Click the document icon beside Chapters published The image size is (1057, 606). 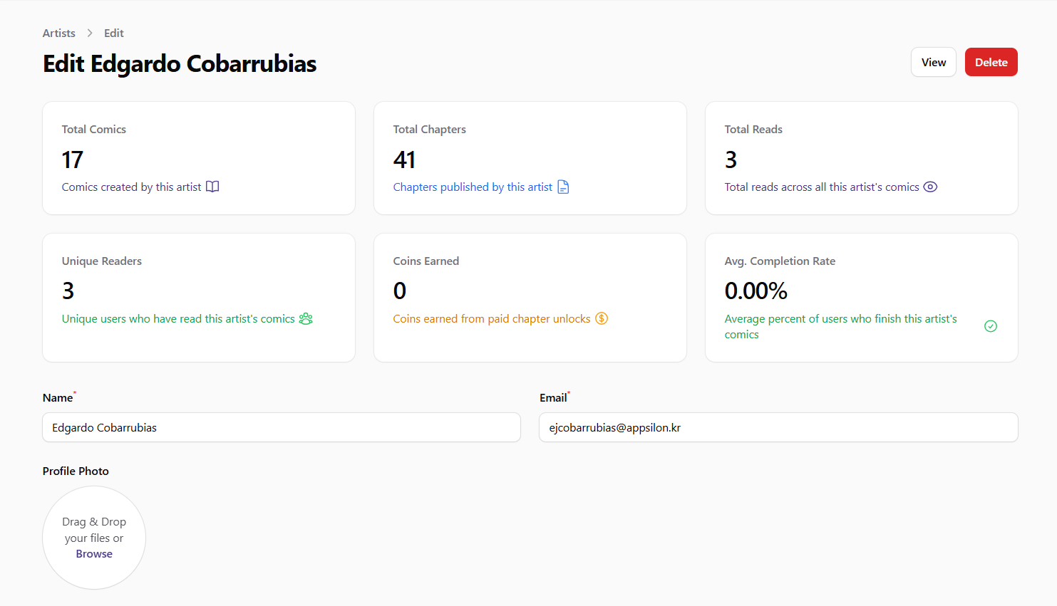pos(563,187)
